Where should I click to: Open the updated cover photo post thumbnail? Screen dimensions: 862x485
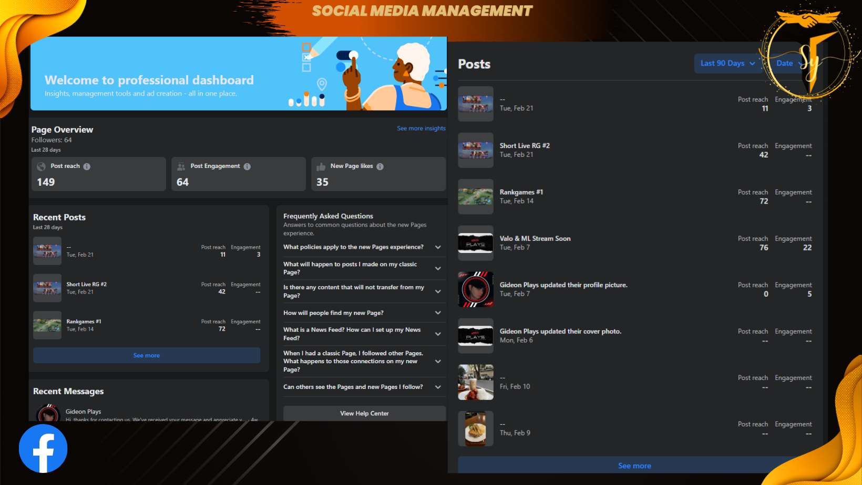[476, 336]
